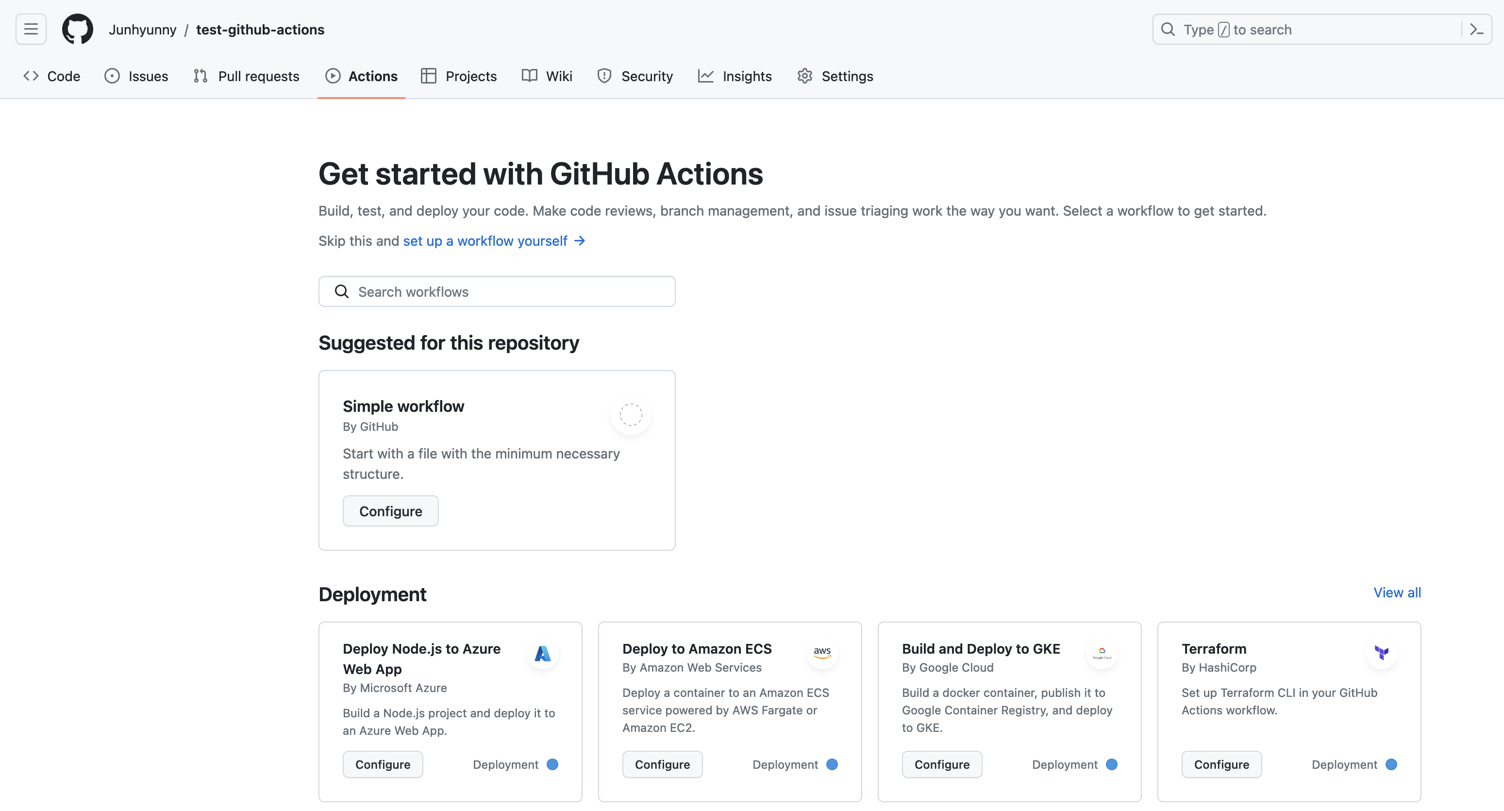
Task: Switch to the Code tab
Action: coord(52,76)
